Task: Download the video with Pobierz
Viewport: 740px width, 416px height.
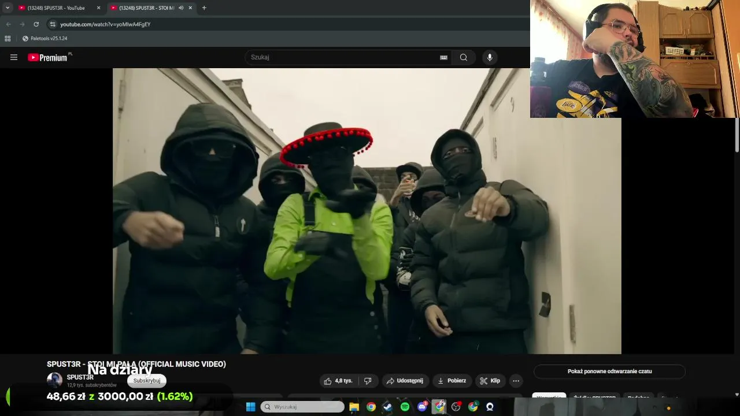Action: [452, 381]
